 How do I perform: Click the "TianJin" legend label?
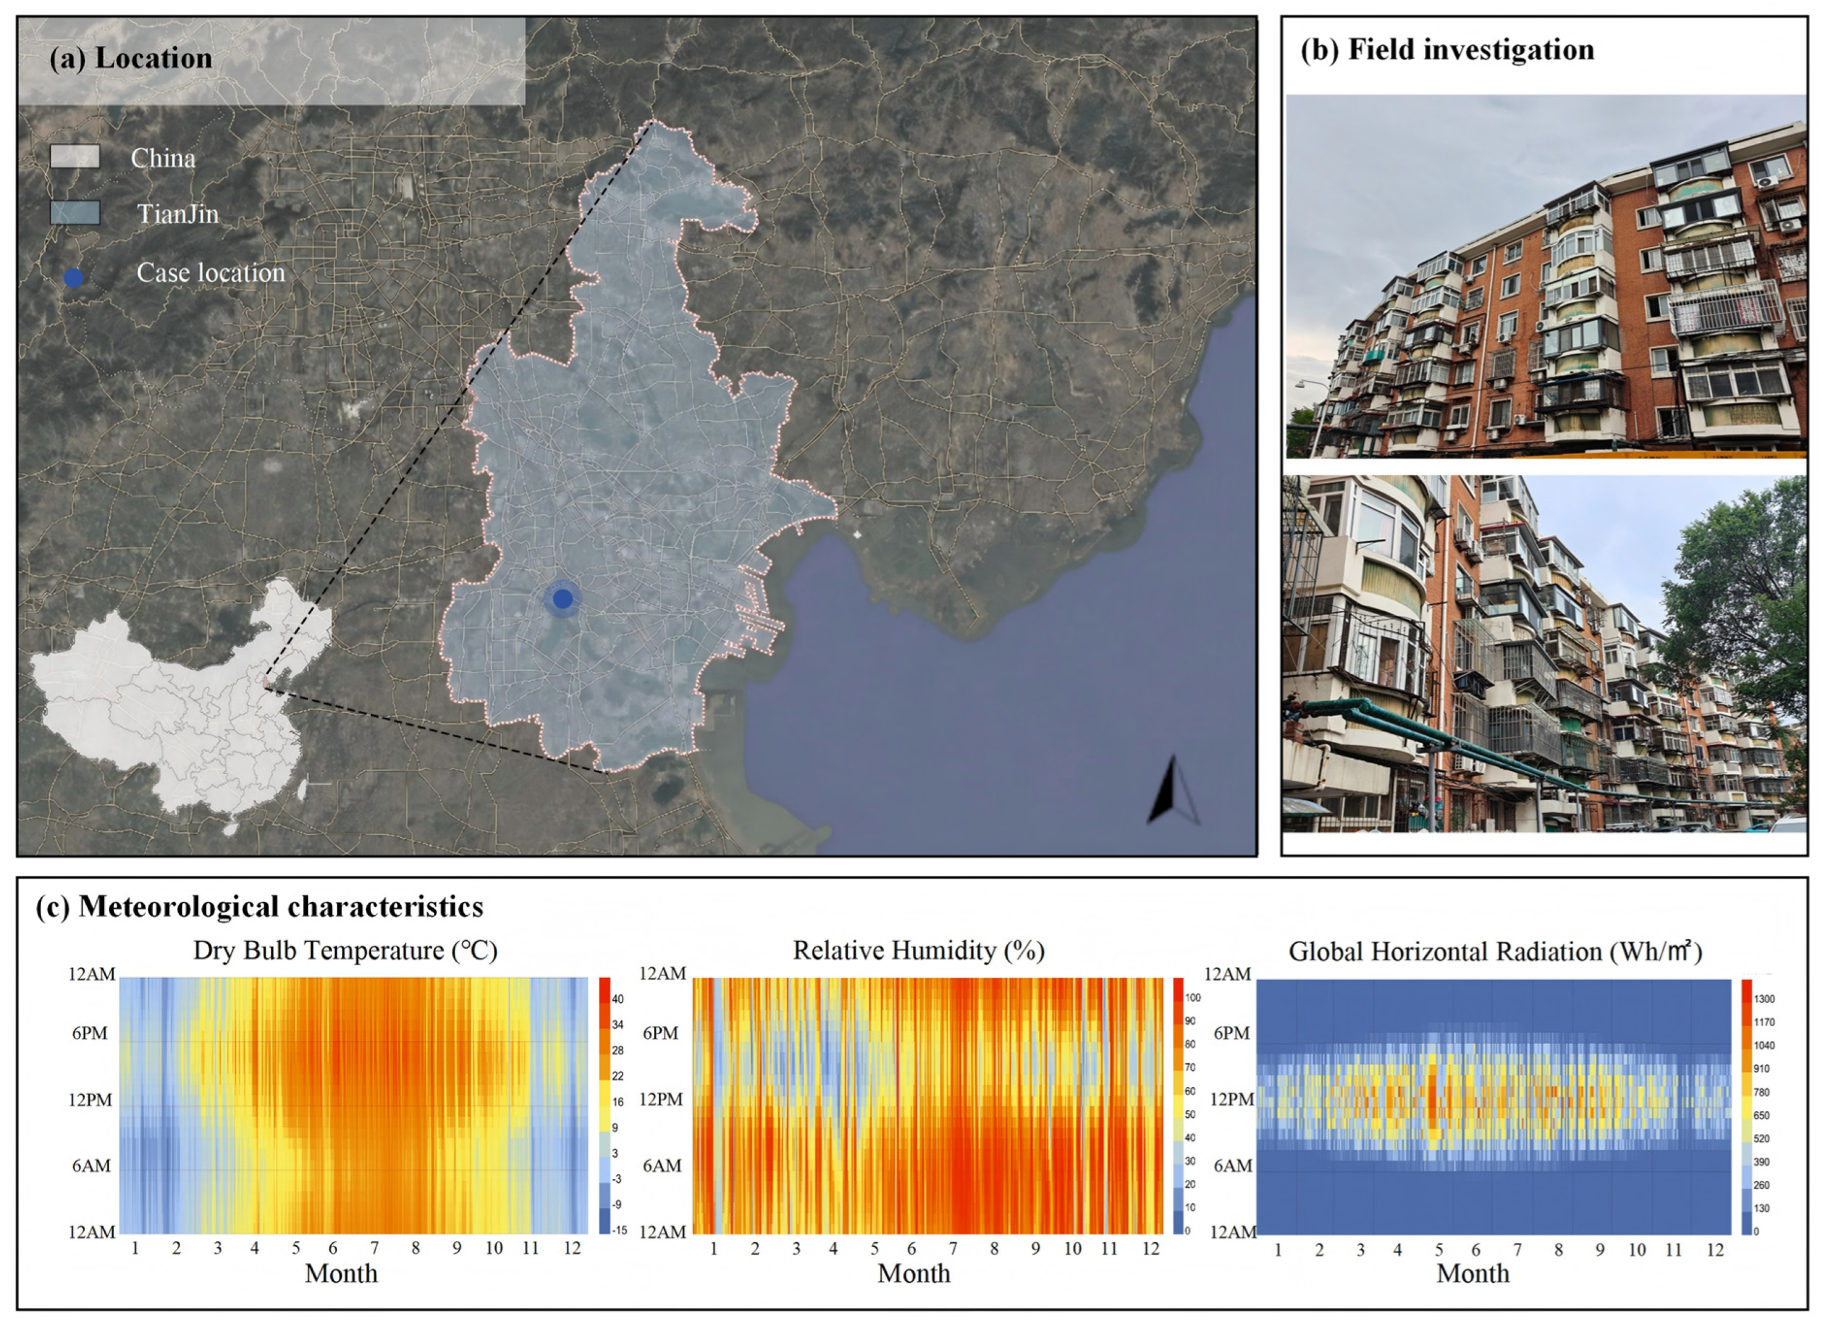pyautogui.click(x=178, y=213)
